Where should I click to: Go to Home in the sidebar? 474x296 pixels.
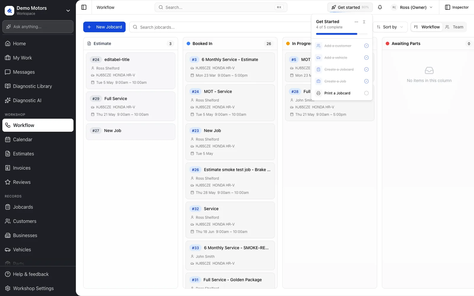click(38, 44)
